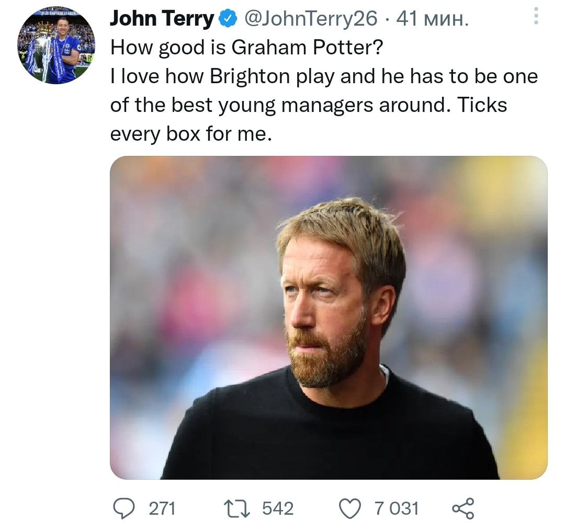Viewport: 565px width, 532px height.
Task: Click the reply count 271
Action: [162, 508]
